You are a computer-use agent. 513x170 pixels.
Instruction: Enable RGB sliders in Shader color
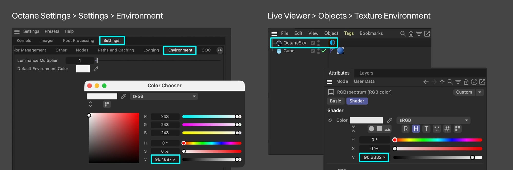pos(406,129)
